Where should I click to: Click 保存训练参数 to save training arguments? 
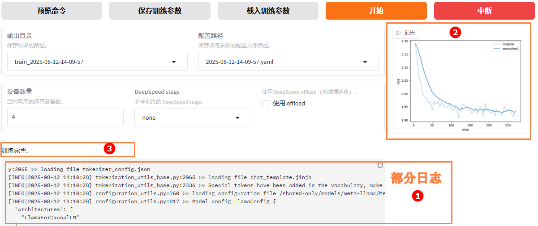[x=160, y=11]
